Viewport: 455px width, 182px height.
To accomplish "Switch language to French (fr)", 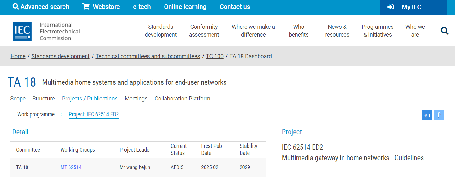I will [x=439, y=115].
